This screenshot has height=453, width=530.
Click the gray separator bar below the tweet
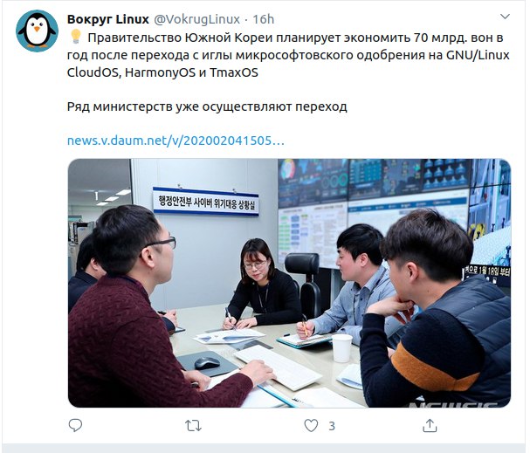[x=265, y=449]
